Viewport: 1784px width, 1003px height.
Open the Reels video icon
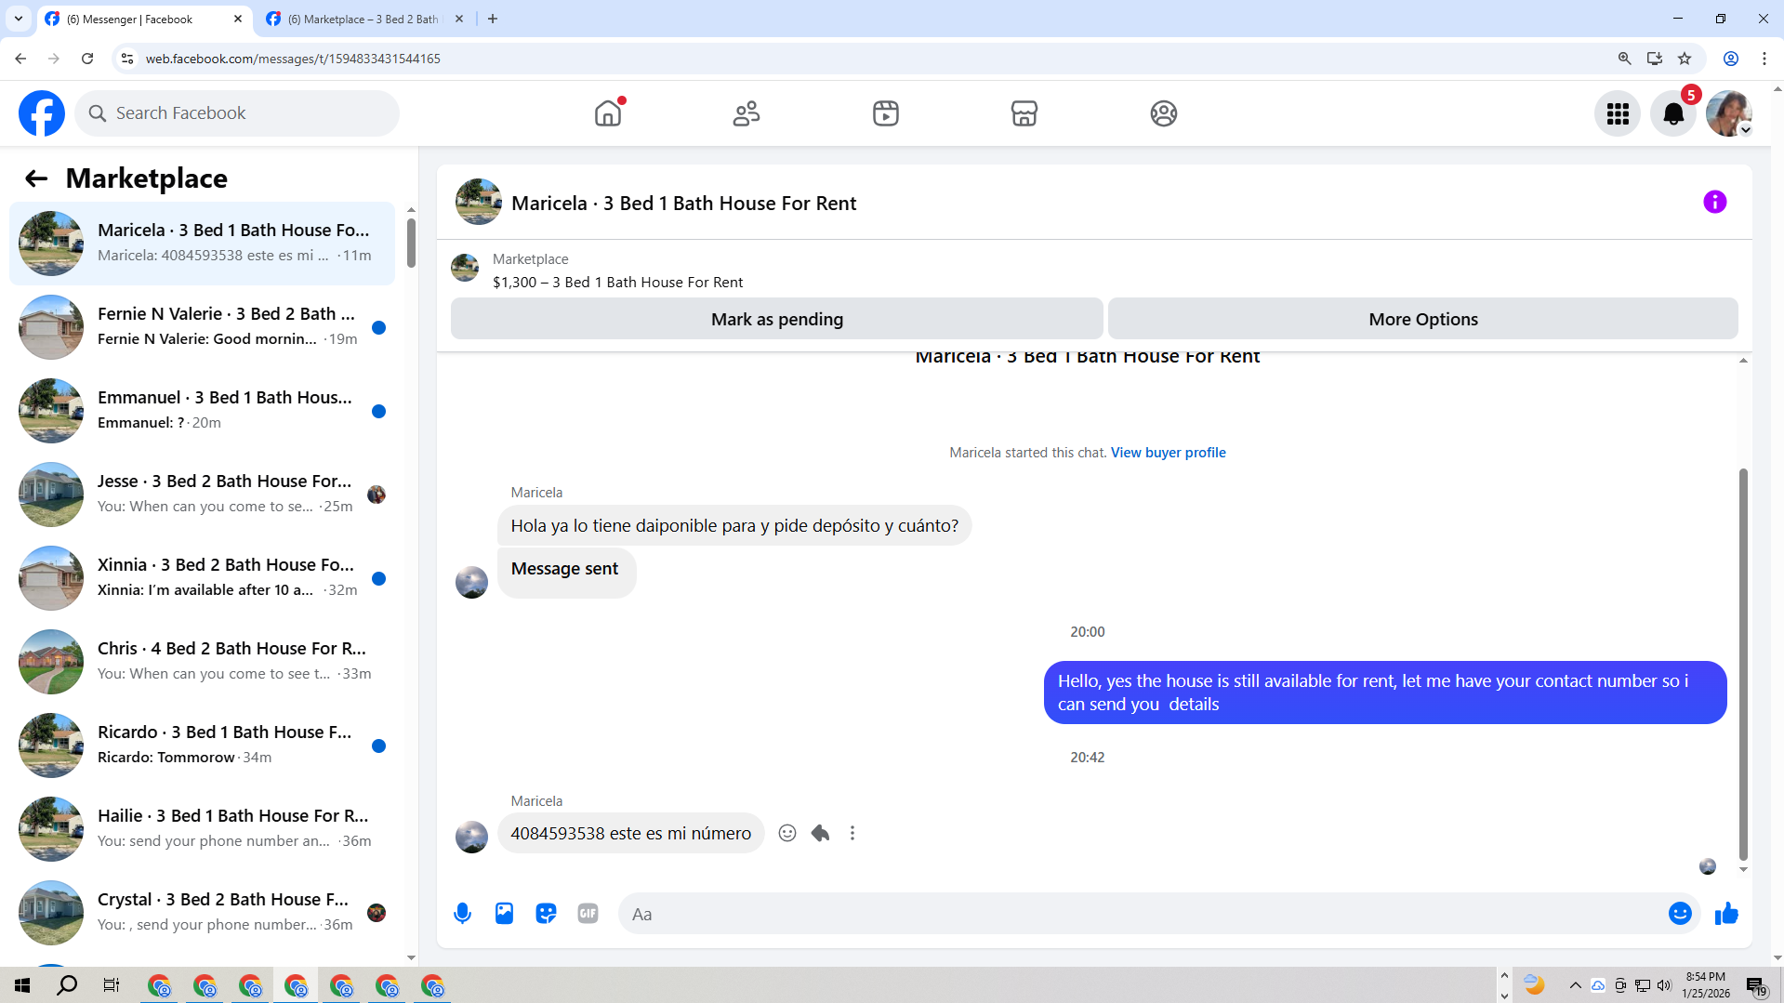pos(886,113)
